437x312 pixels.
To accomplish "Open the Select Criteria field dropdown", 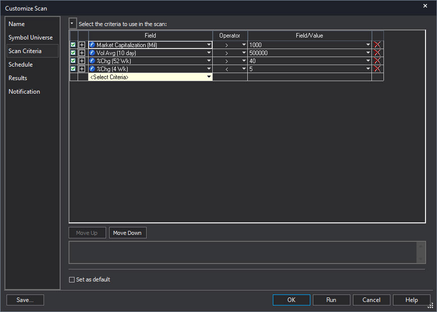I will point(209,77).
